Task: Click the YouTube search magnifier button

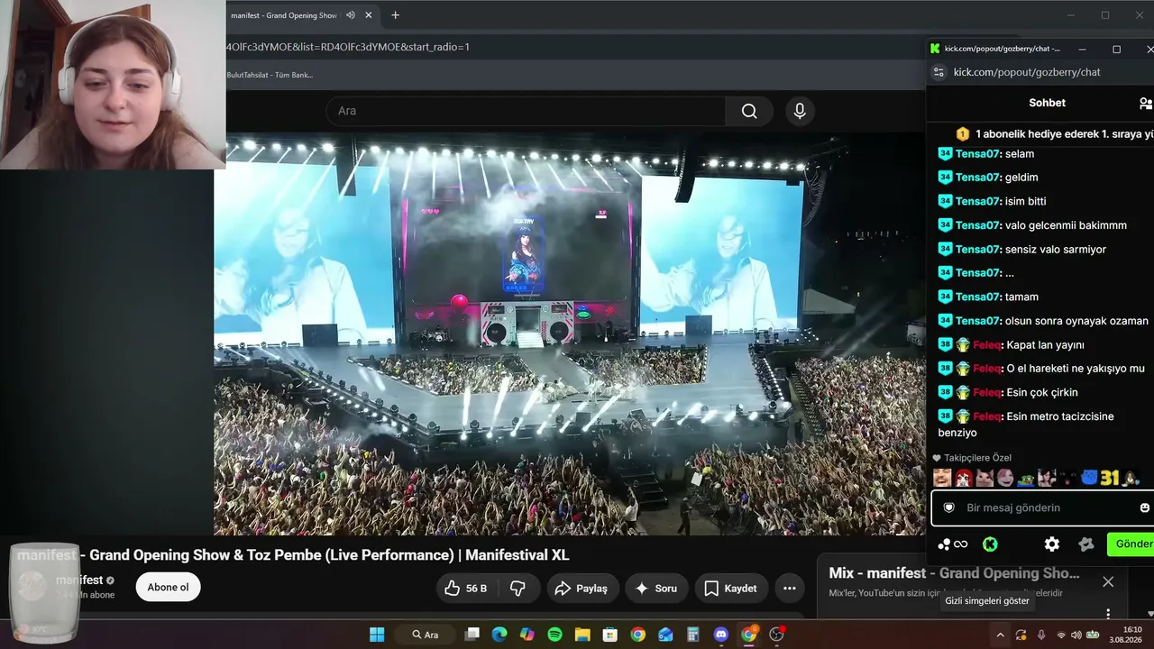Action: [x=749, y=111]
